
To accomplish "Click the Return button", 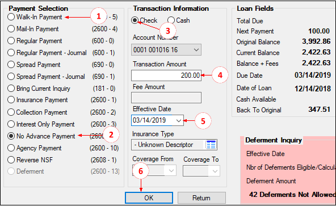I will pos(201,197).
